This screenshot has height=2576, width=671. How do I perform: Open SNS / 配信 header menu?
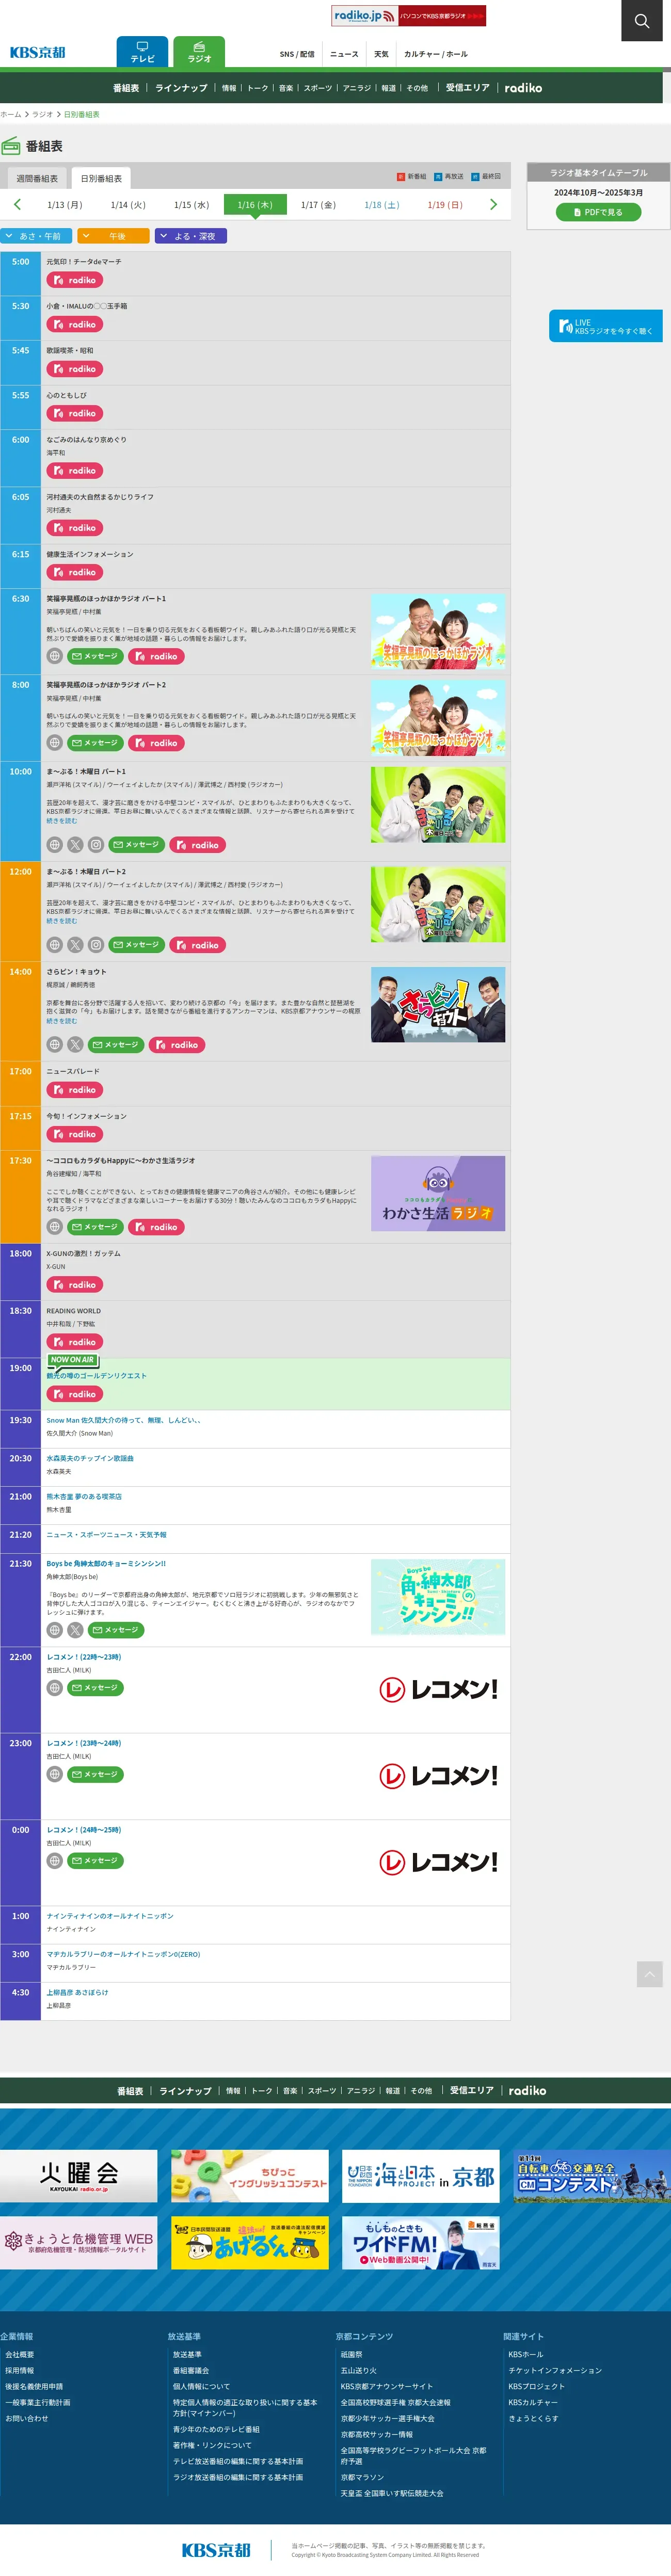pos(297,54)
